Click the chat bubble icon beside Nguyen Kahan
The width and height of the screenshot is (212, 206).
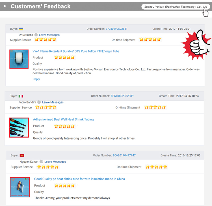pos(41,162)
